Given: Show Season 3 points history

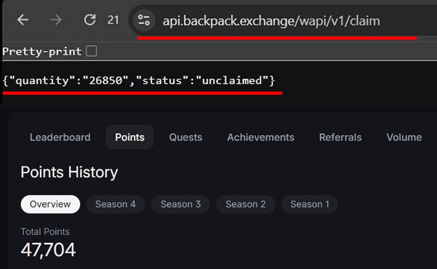Looking at the screenshot, I should point(180,204).
